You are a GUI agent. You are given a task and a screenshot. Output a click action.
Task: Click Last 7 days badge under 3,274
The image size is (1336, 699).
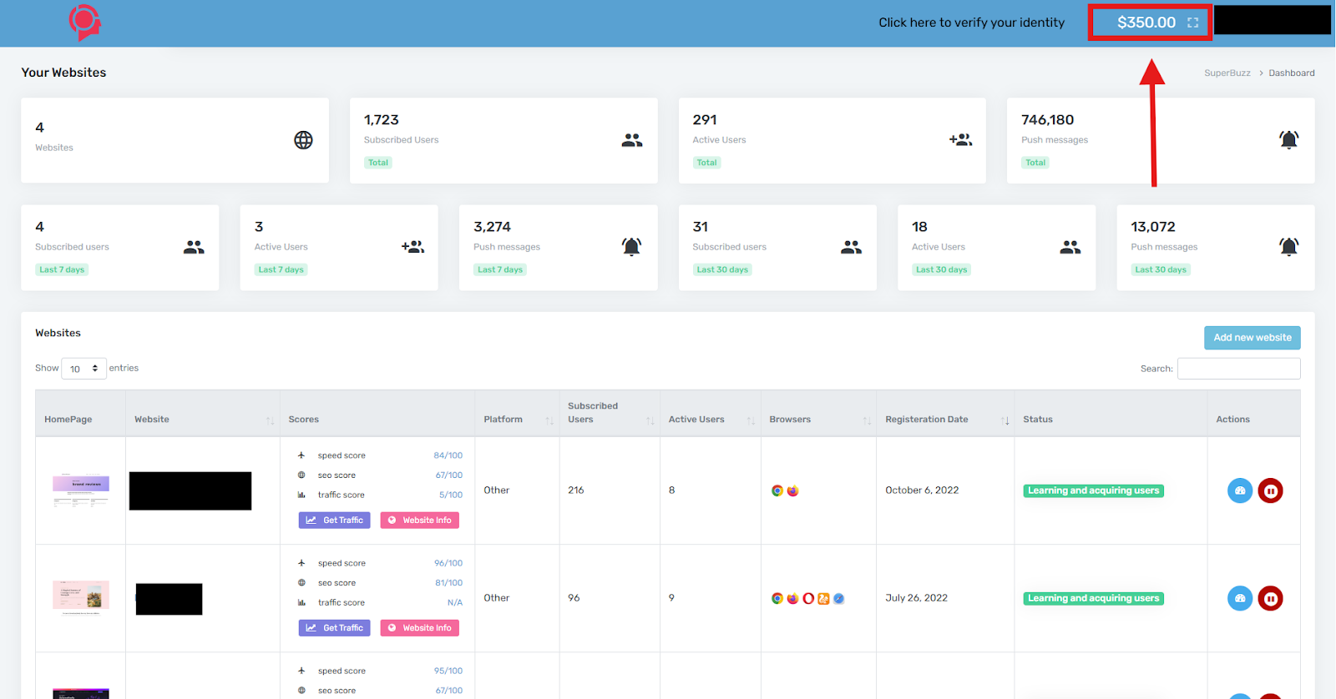(499, 269)
